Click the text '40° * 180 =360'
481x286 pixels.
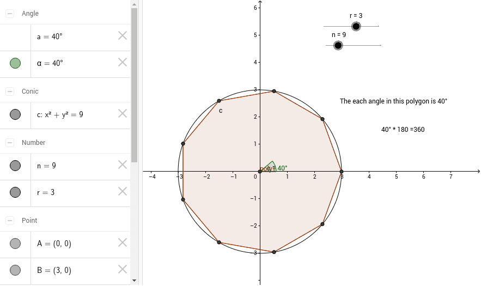pyautogui.click(x=403, y=130)
